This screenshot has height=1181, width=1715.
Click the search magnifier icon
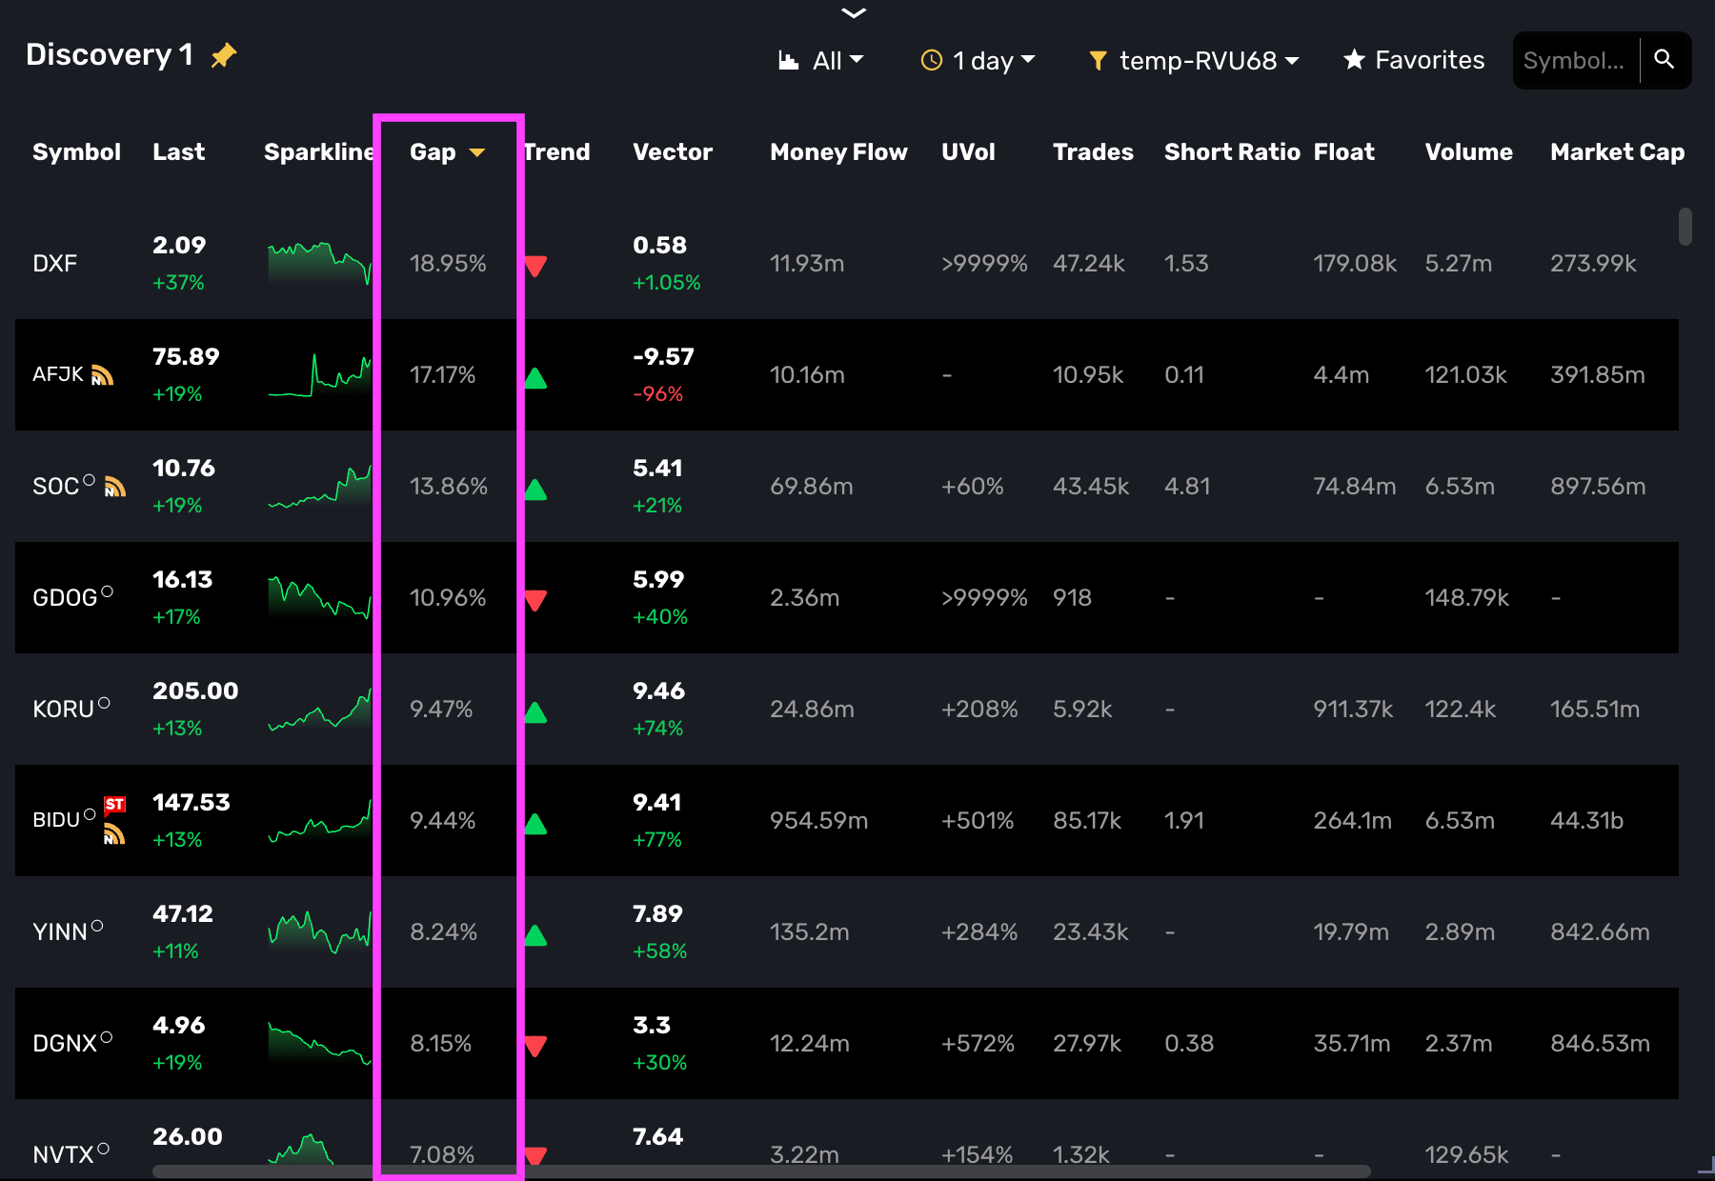coord(1664,60)
